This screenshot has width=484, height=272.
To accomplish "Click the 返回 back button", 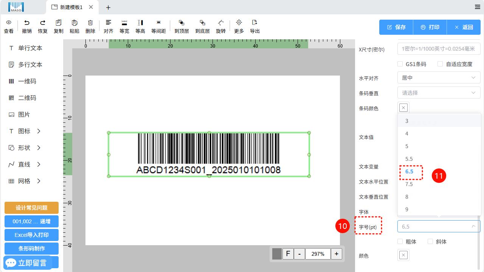I will [464, 27].
